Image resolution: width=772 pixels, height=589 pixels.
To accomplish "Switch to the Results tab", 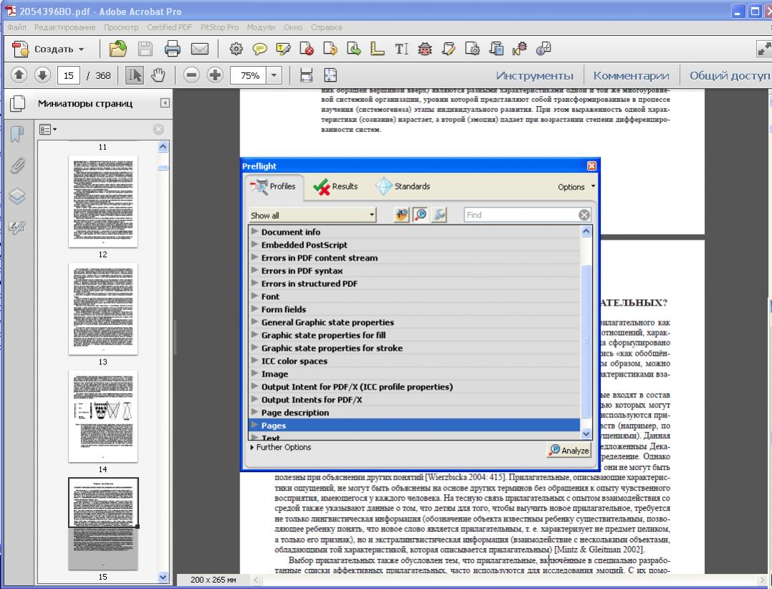I will [336, 187].
